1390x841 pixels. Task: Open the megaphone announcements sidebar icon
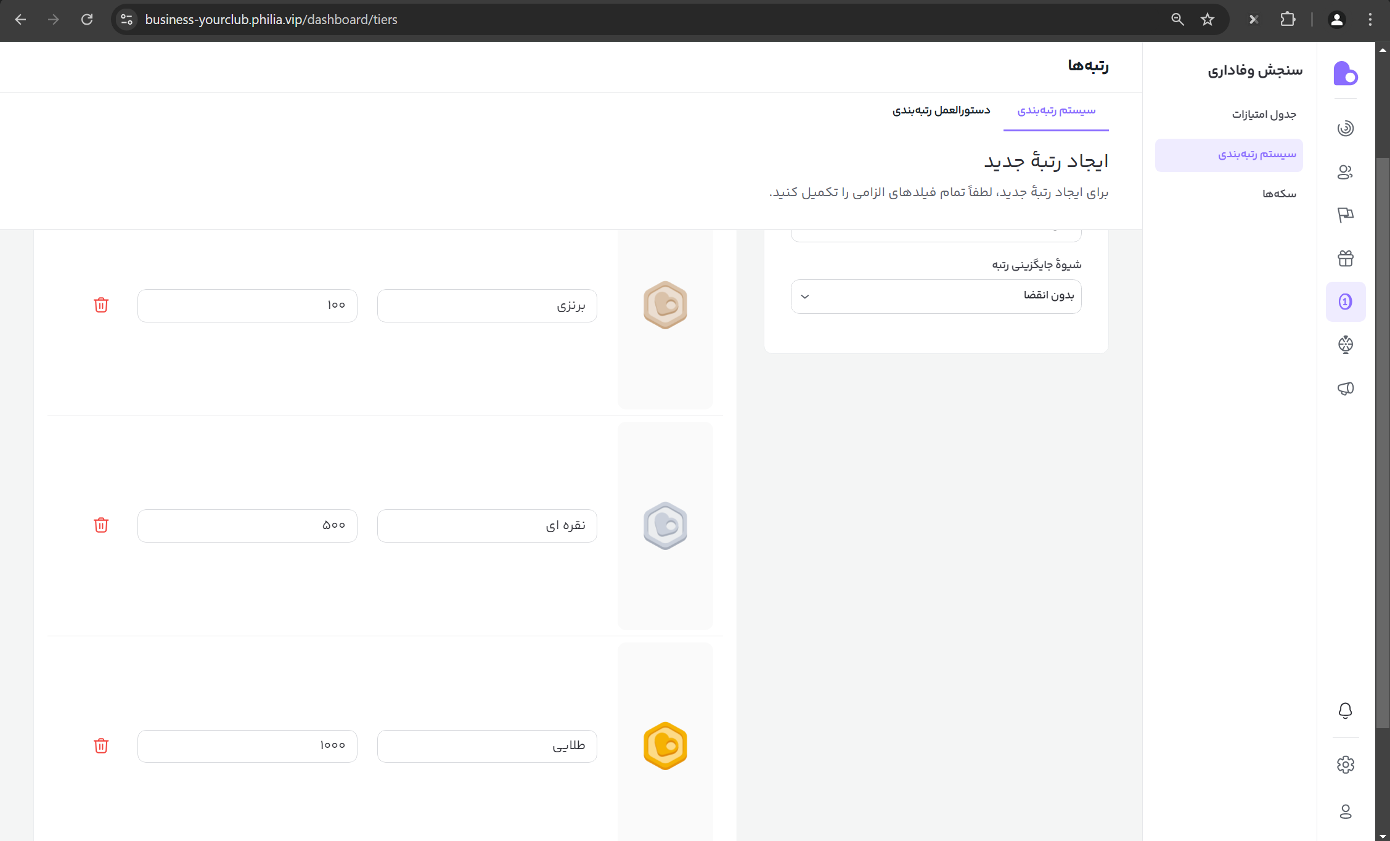[x=1346, y=388]
